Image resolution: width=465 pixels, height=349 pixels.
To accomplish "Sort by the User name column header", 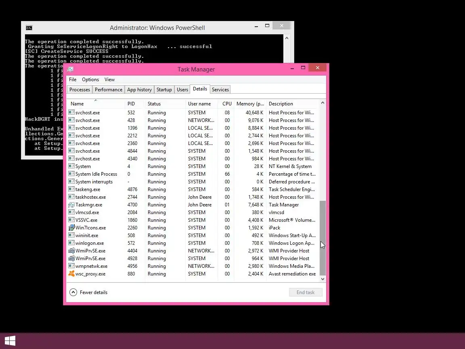I will [202, 103].
